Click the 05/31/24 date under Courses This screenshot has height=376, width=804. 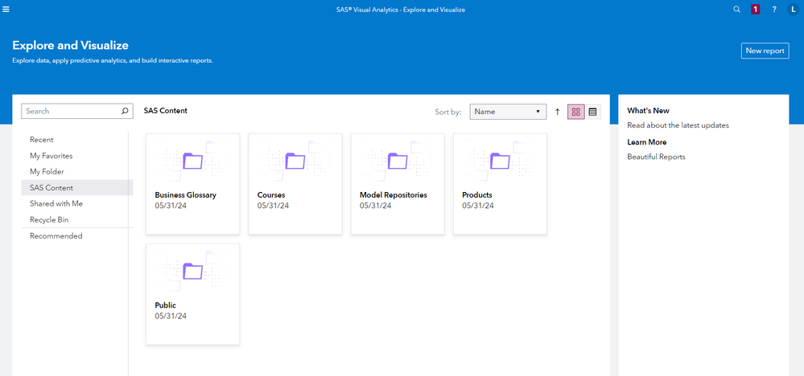274,206
